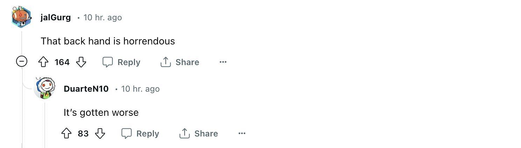Screen dimensions: 521x148
Task: Open more options for jalGurg's comment
Action: click(x=223, y=62)
